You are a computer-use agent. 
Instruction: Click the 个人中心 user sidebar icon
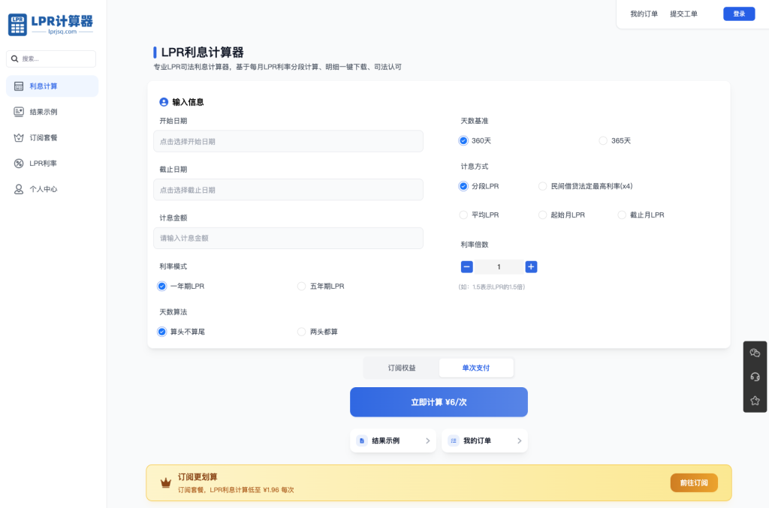click(x=19, y=189)
